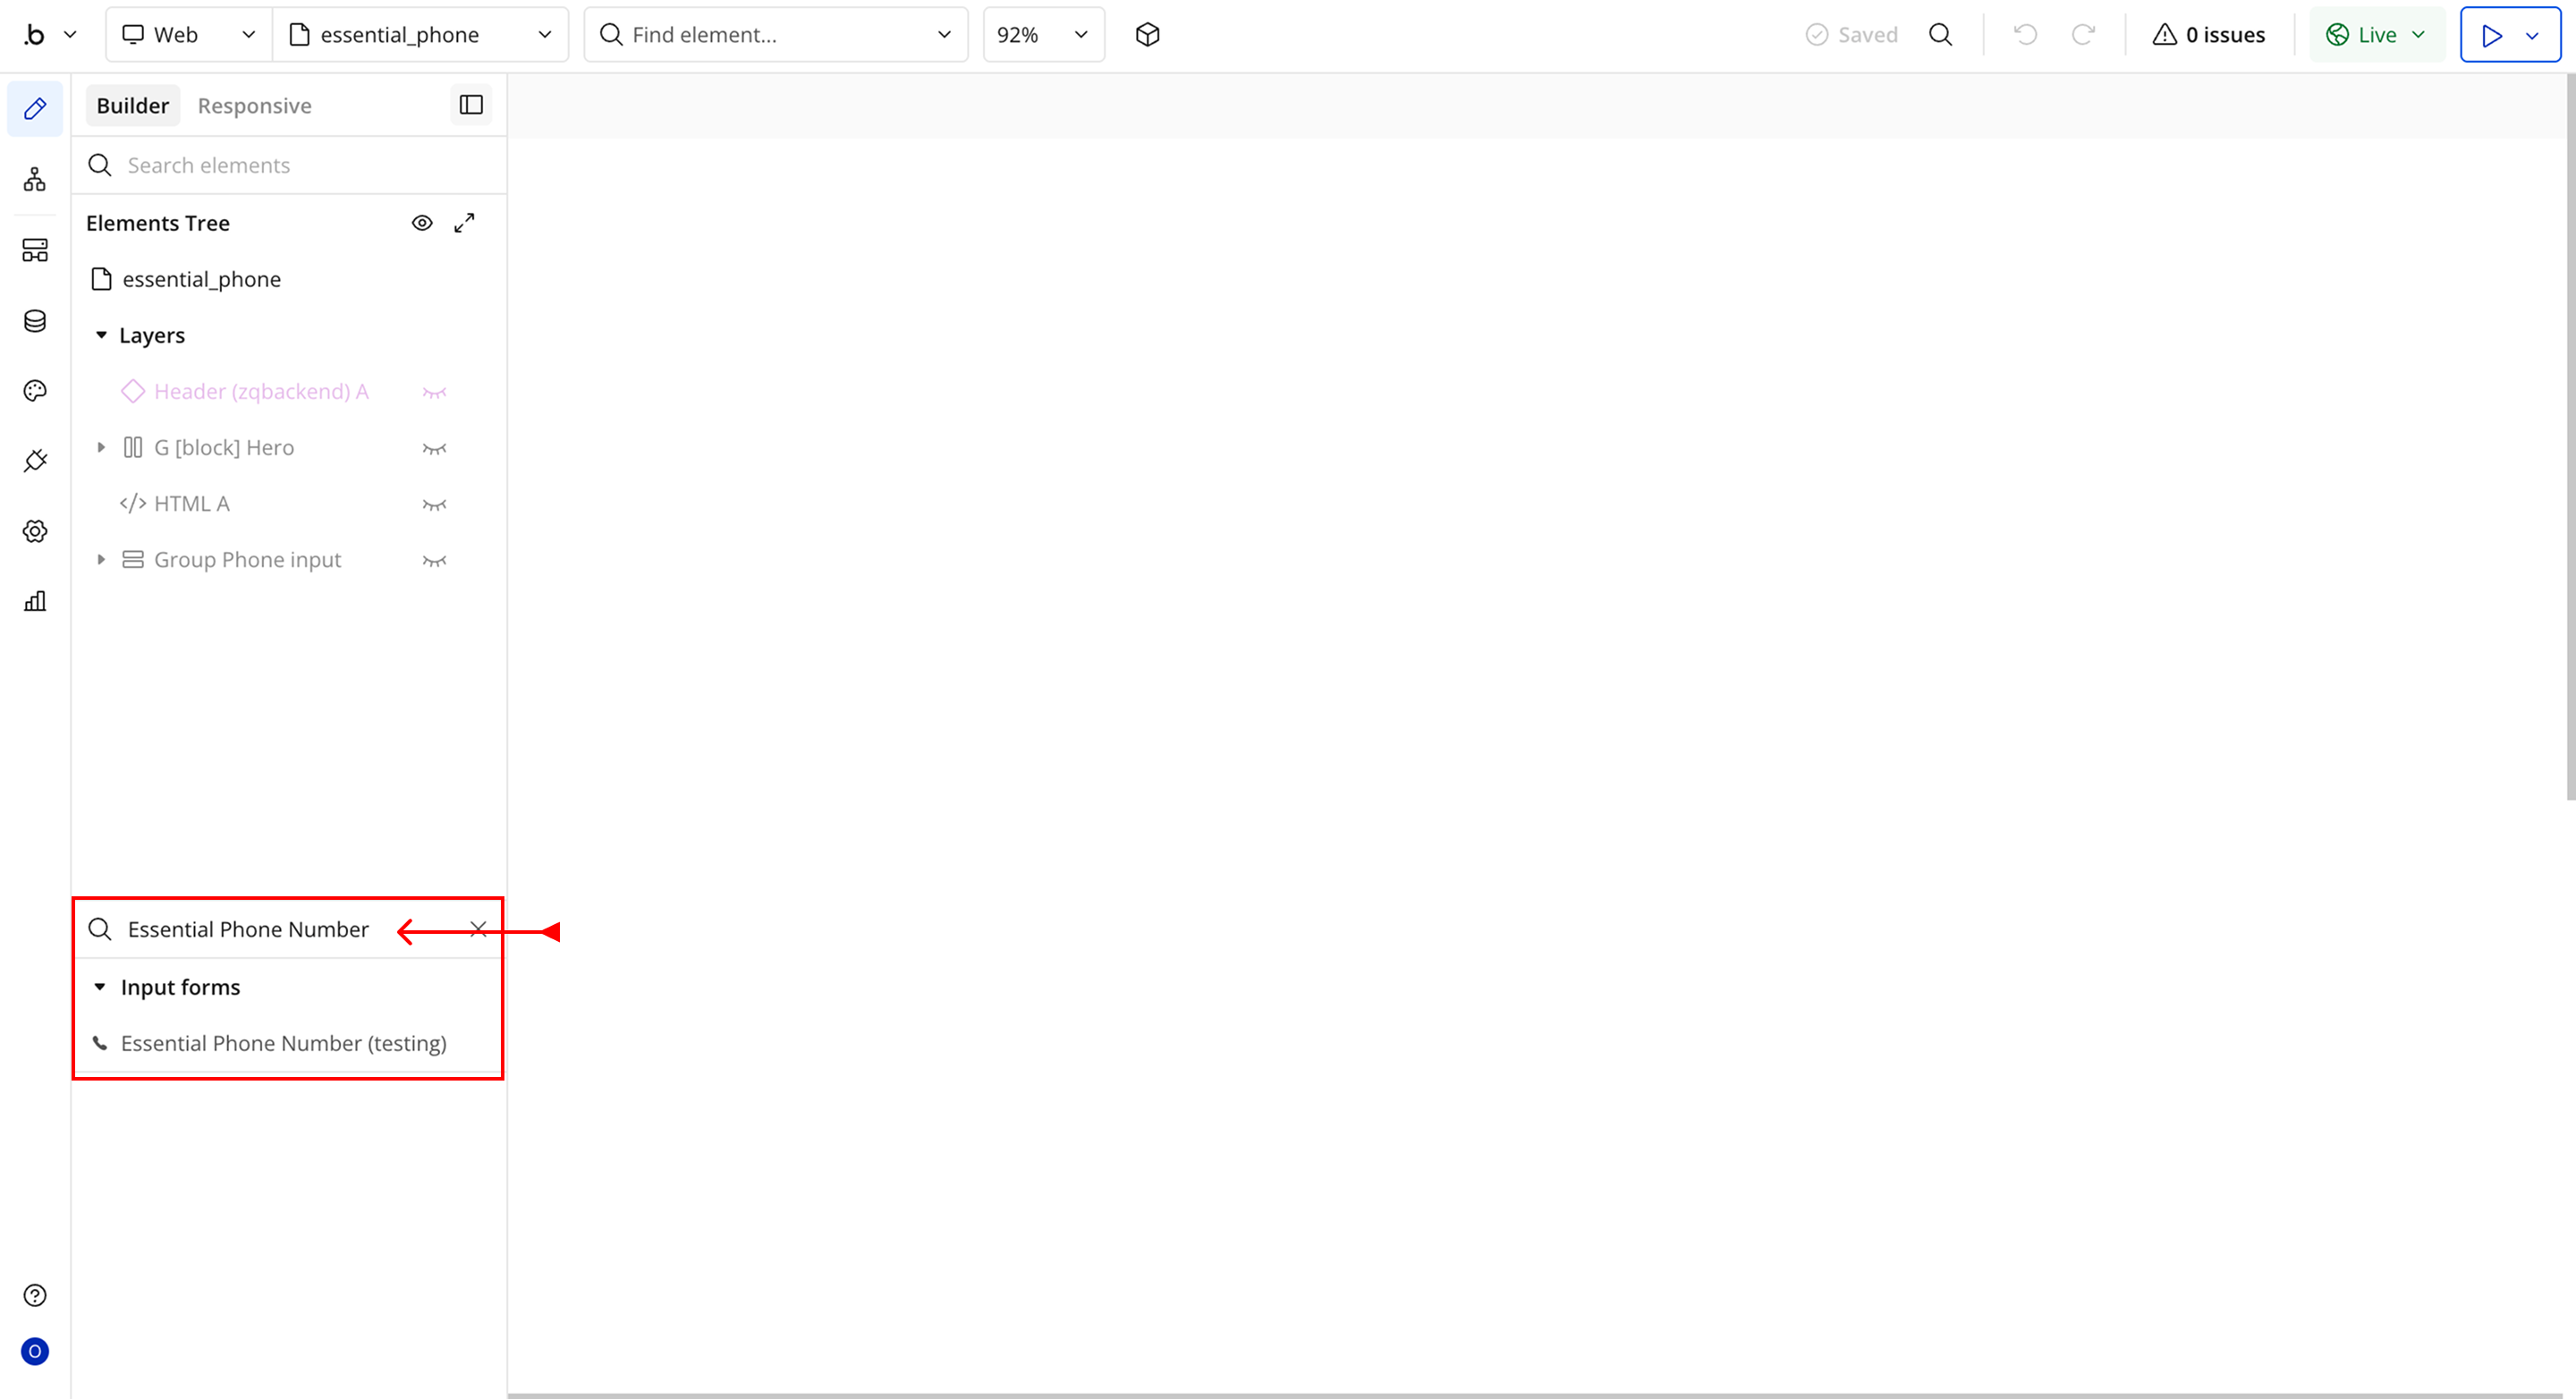2576x1399 pixels.
Task: Open the Workflow tab icon in sidebar
Action: click(35, 180)
